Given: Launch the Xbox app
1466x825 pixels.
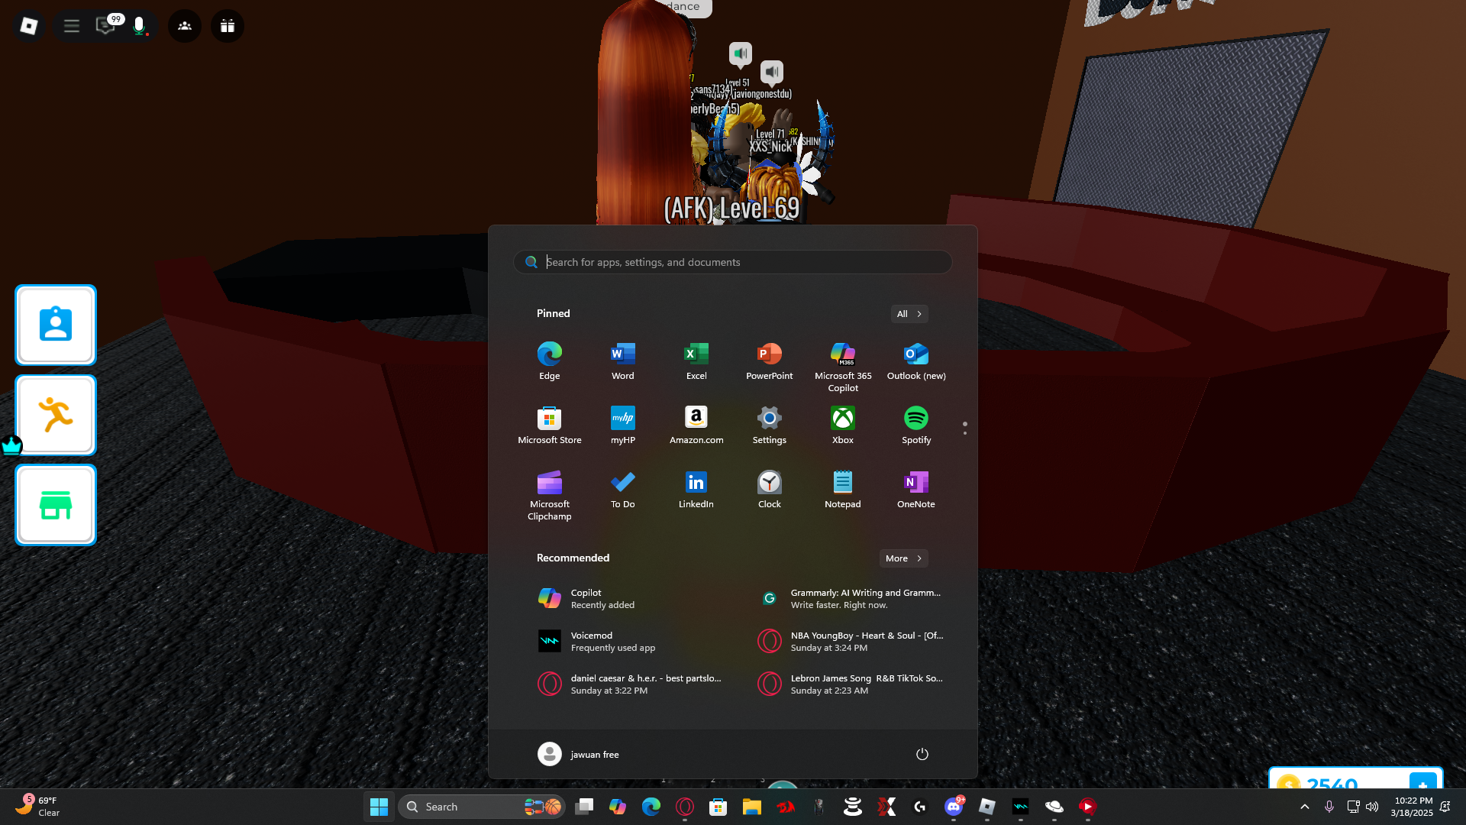Looking at the screenshot, I should click(843, 425).
